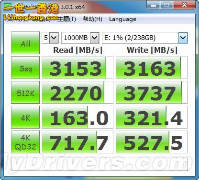Select the 512K write result 3737

[x=152, y=92]
